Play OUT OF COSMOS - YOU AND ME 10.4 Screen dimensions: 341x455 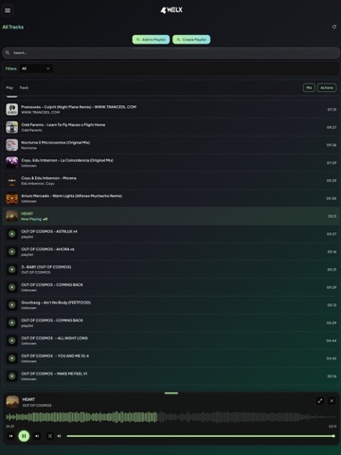12,358
